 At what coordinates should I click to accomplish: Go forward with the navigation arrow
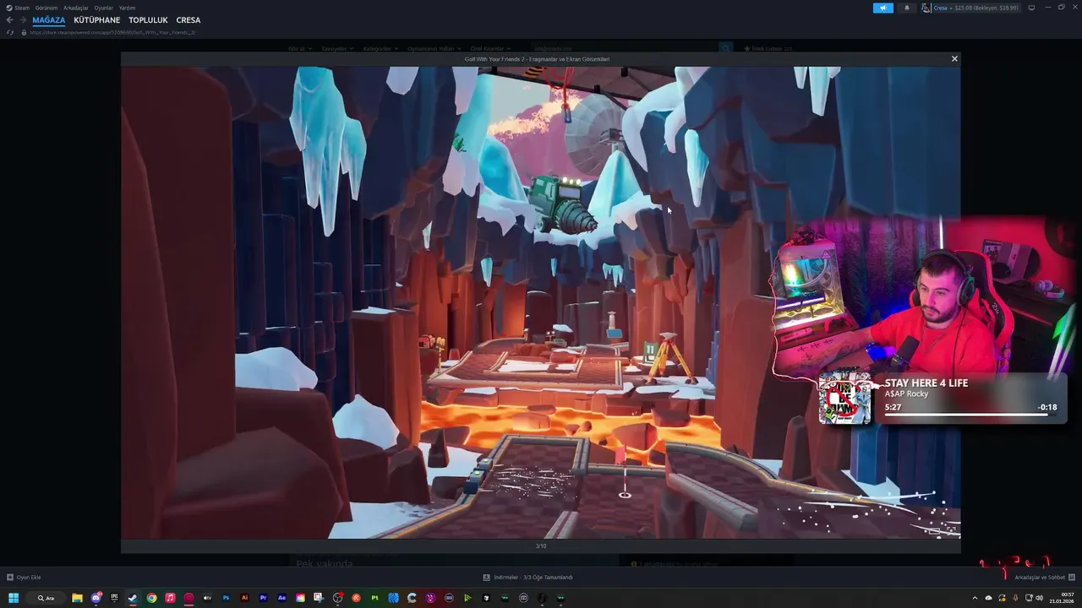pos(23,20)
